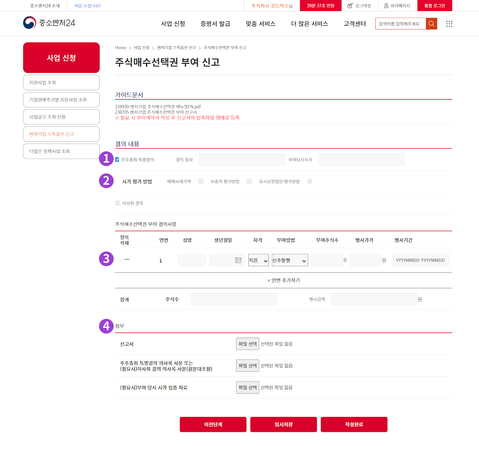Open the 230705 부여 신고서 guide link
Viewport: 479px width, 451px height.
156,112
